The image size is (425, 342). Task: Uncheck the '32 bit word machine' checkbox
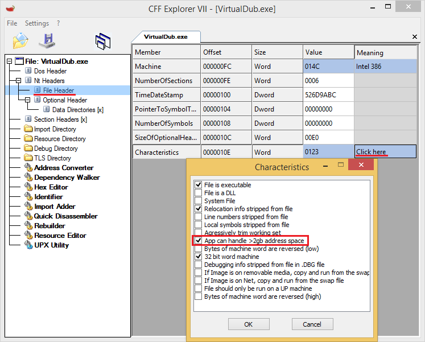tap(199, 257)
